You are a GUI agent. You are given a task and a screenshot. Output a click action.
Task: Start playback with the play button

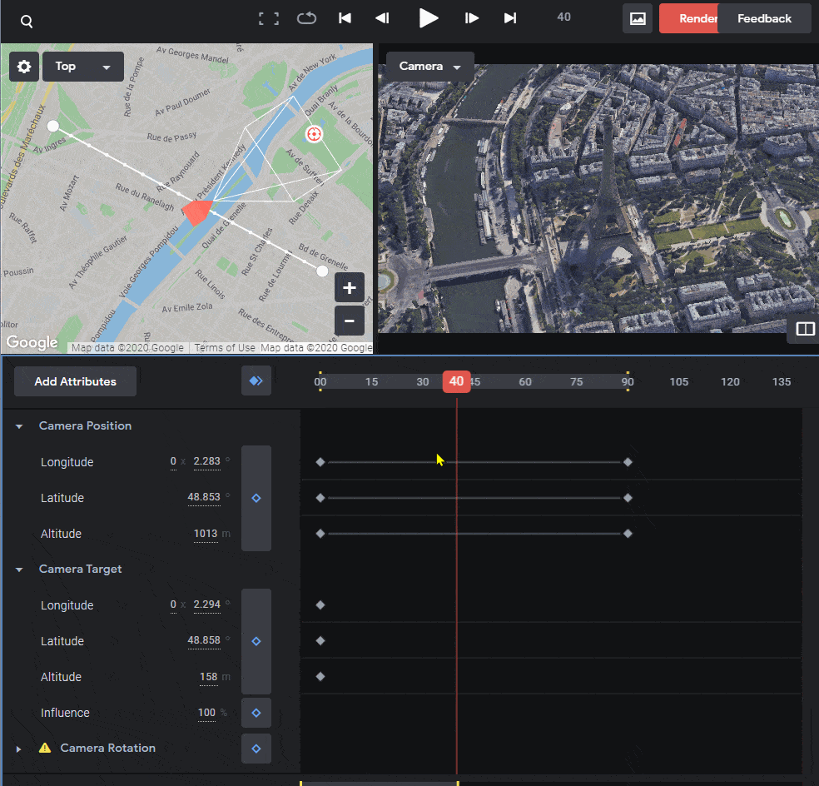[429, 18]
